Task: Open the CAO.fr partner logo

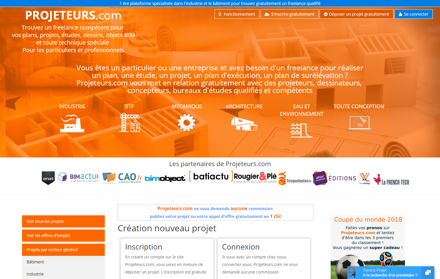Action: 122,178
